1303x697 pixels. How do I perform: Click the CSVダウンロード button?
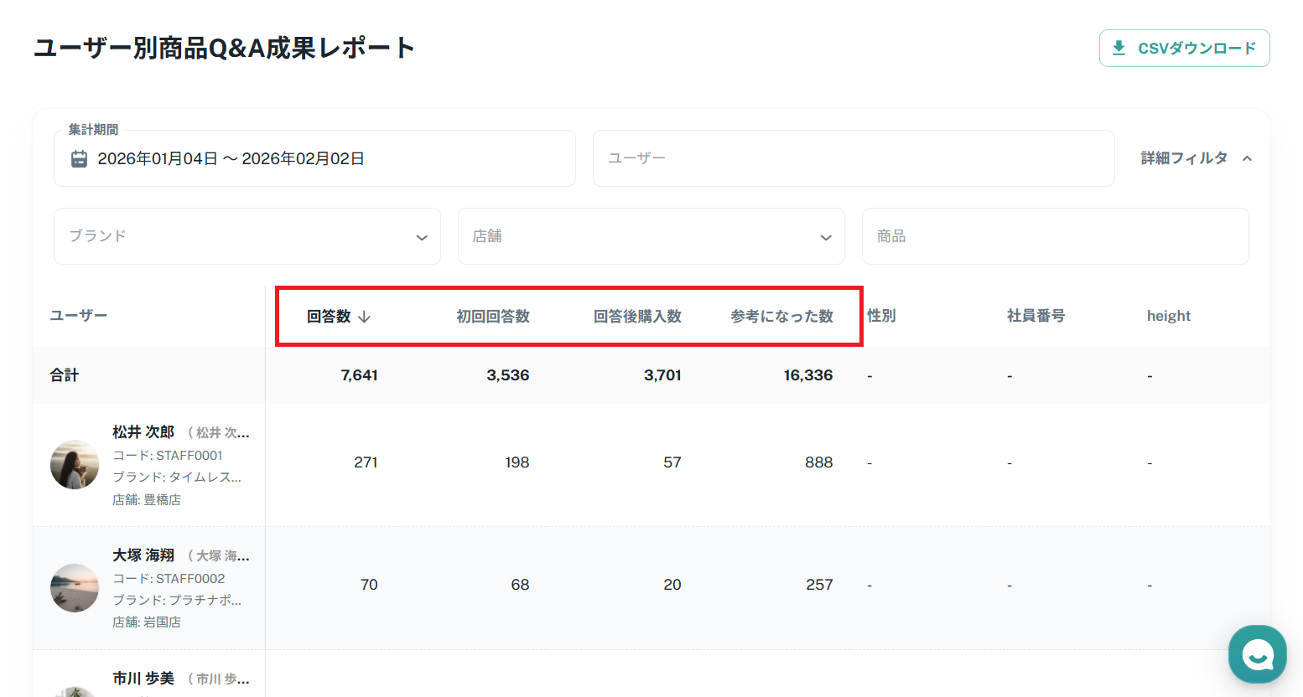coord(1184,48)
